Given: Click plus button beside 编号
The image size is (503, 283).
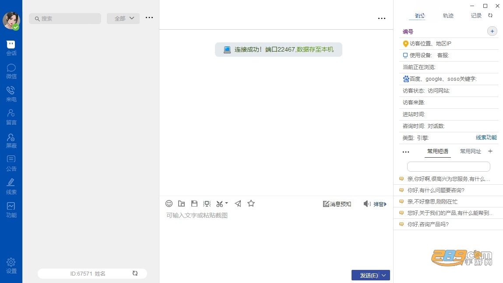Looking at the screenshot, I should point(492,31).
